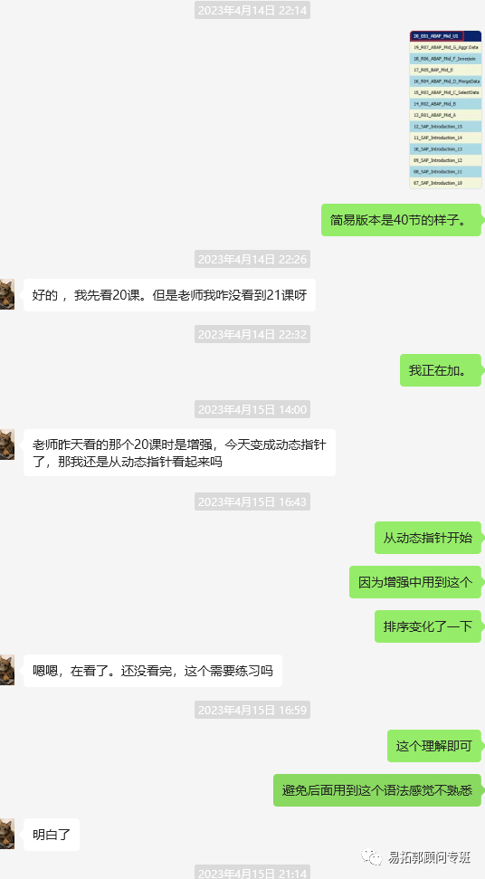Select the 2023年4月15日 14:00 timestamp
Viewport: 485px width, 879px height.
click(252, 409)
